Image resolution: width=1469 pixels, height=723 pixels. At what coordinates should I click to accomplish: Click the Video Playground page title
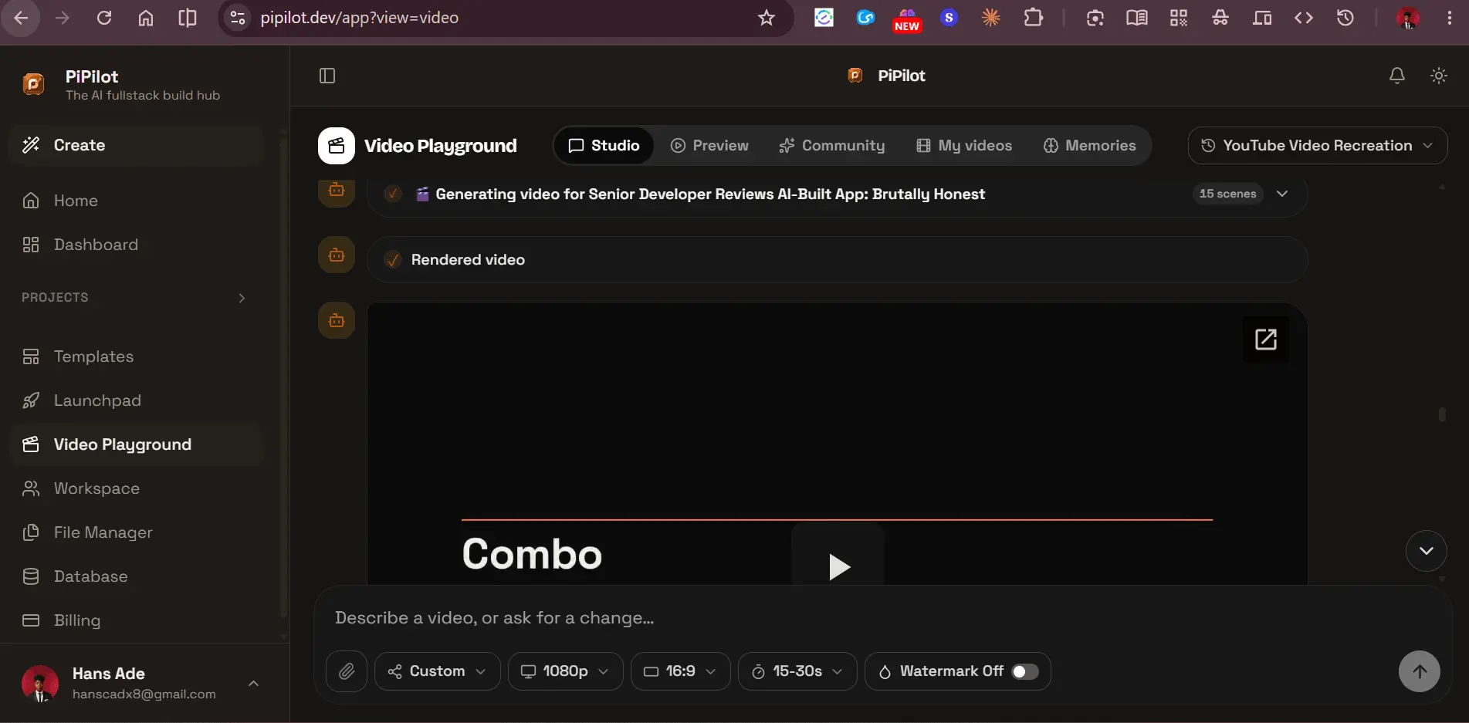point(440,146)
